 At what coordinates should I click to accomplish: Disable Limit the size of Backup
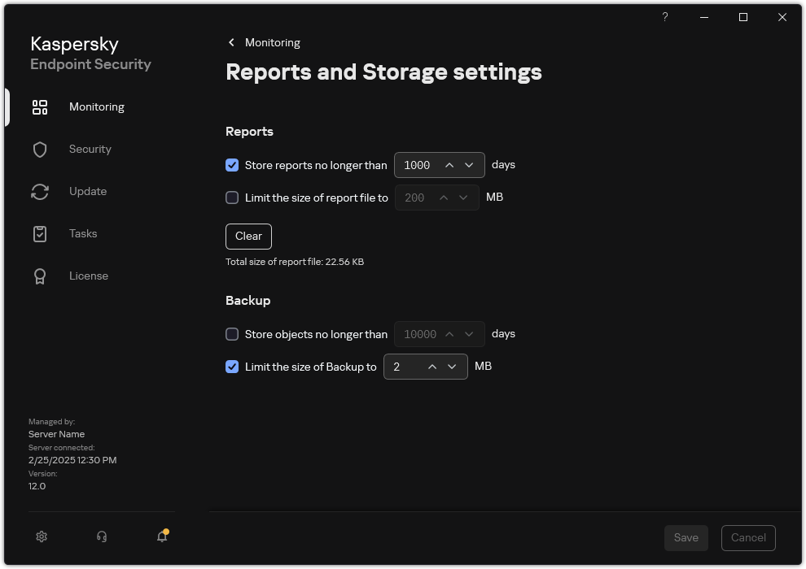(232, 367)
